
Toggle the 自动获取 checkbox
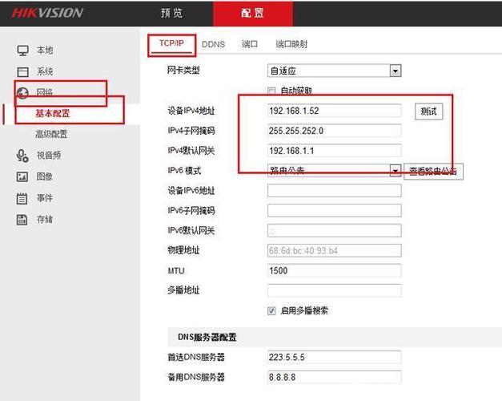[271, 91]
